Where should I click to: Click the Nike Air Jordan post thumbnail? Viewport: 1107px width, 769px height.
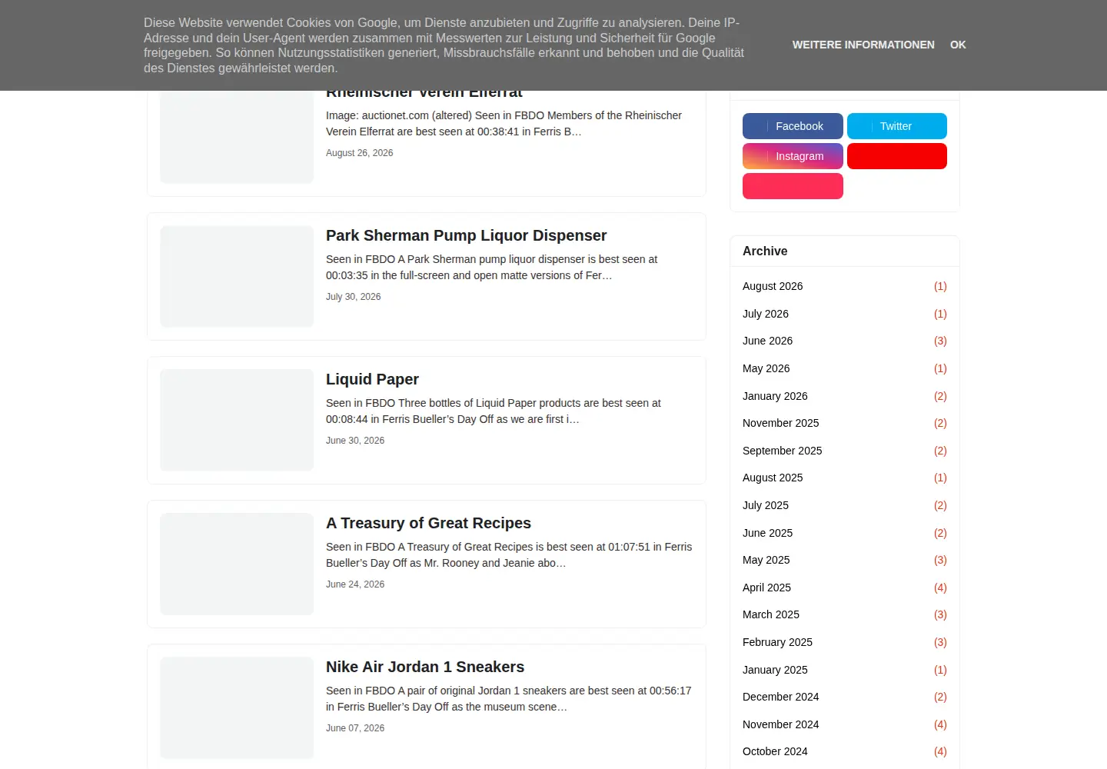pos(237,708)
